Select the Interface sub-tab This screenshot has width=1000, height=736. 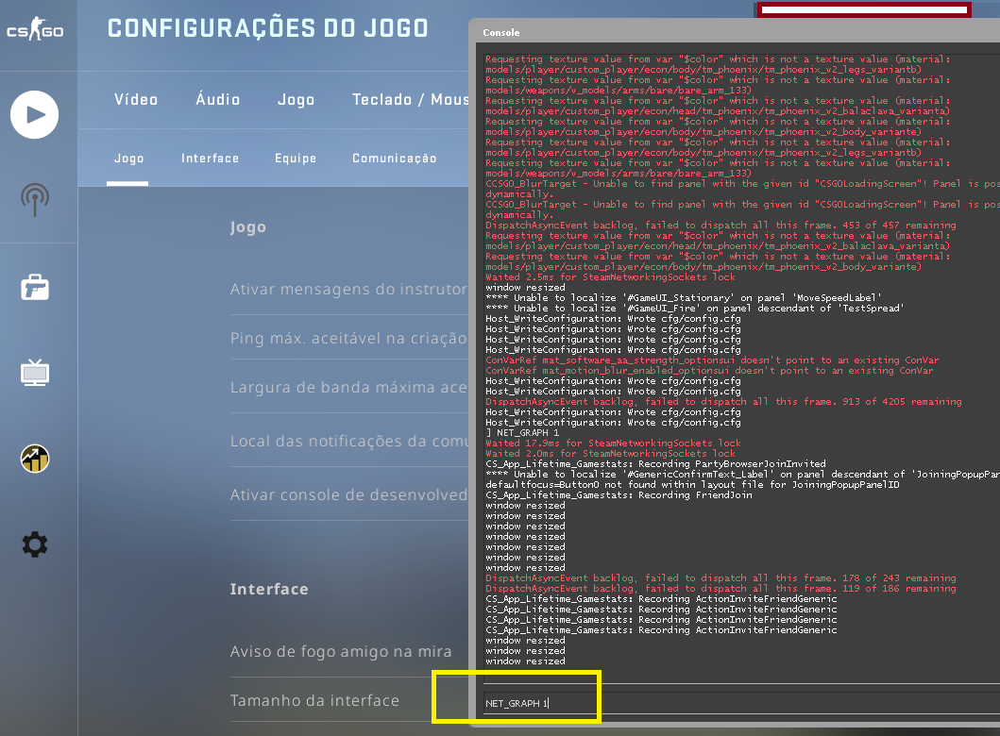pyautogui.click(x=210, y=159)
